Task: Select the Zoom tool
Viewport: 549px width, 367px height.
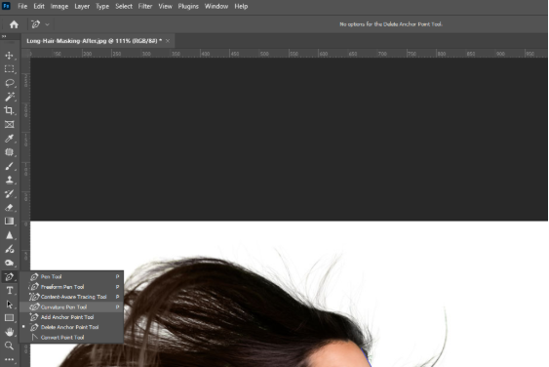Action: (x=10, y=346)
